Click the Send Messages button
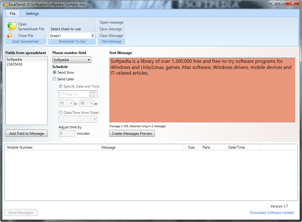Screen dimensions: 302x222 pos(21,213)
